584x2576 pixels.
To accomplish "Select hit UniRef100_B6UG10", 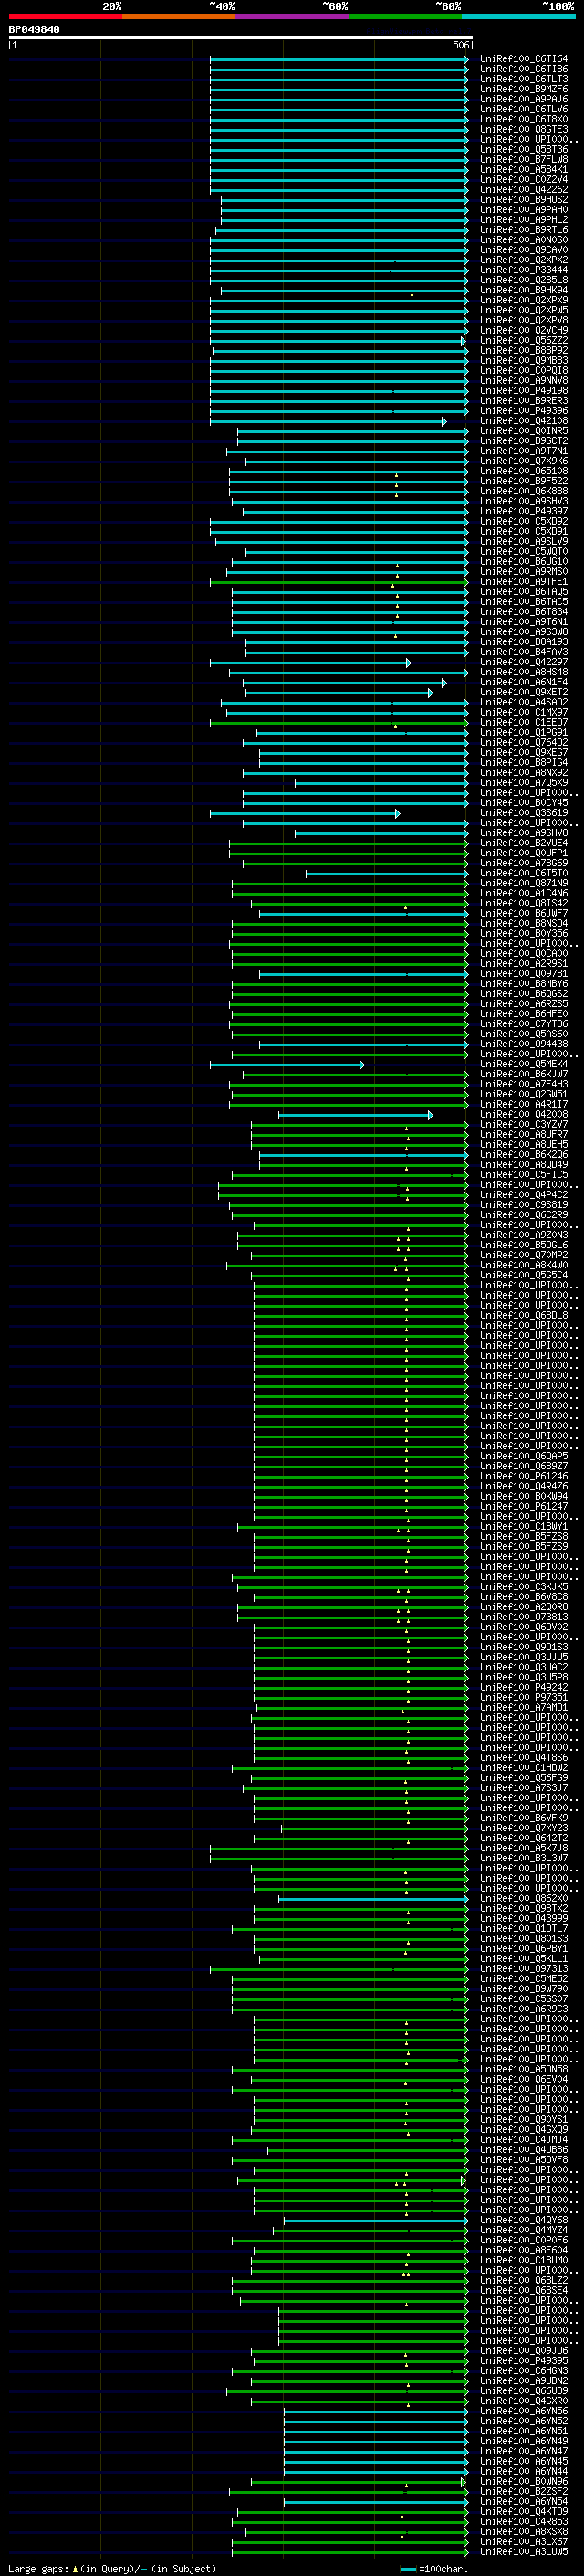I will pyautogui.click(x=524, y=561).
